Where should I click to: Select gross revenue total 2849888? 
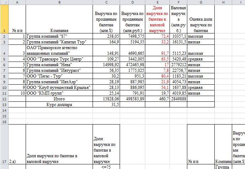click(x=178, y=99)
